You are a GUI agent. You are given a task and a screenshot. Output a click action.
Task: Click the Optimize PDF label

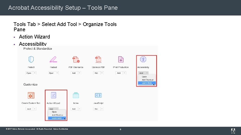[x=98, y=67]
